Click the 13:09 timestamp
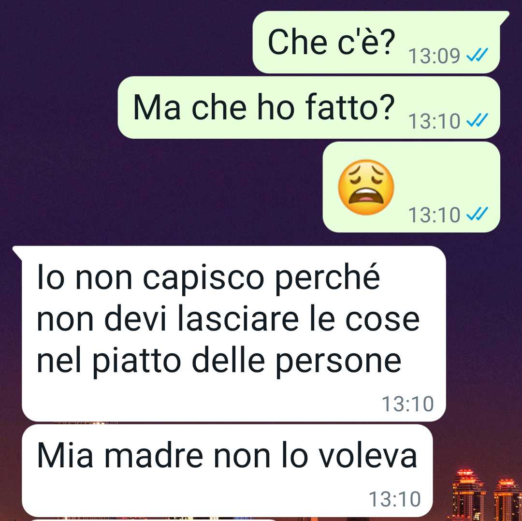 pos(435,56)
